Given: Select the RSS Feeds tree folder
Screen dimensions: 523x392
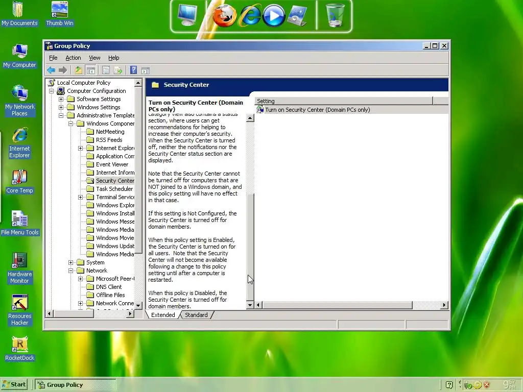Looking at the screenshot, I should pyautogui.click(x=109, y=140).
